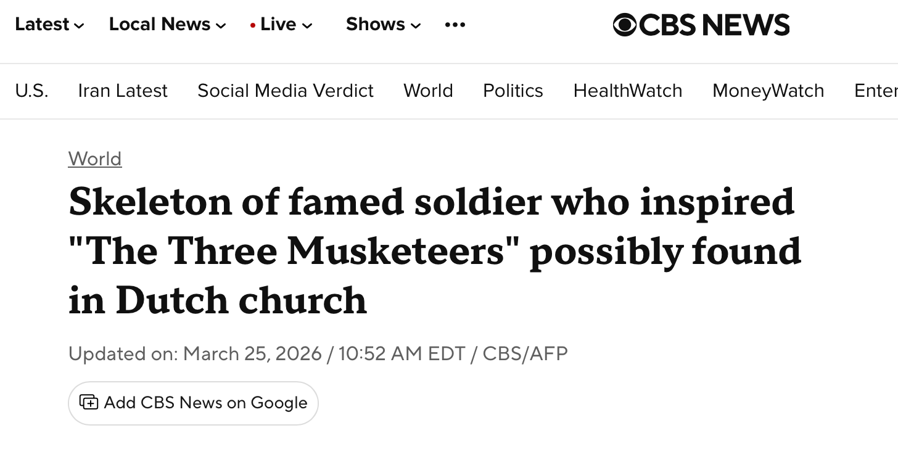Open the Politics section
The image size is (898, 449).
[513, 91]
